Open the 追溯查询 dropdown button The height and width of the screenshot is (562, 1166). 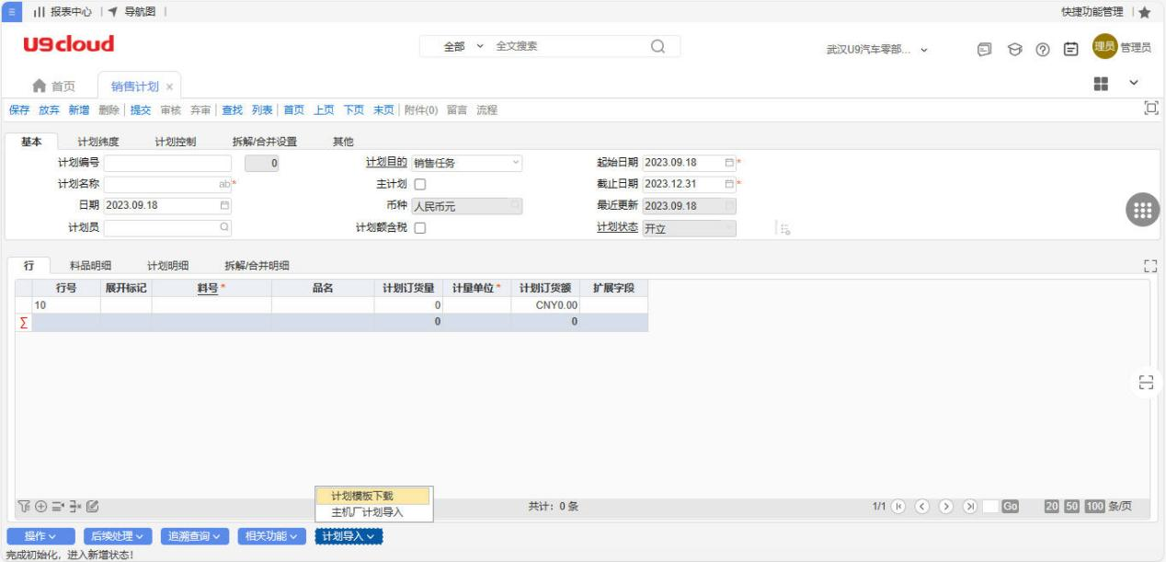195,536
